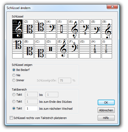Viewport: 128px width, 132px height.
Task: Click the Takt field before nächsten Wechsel
Action: tap(31, 108)
